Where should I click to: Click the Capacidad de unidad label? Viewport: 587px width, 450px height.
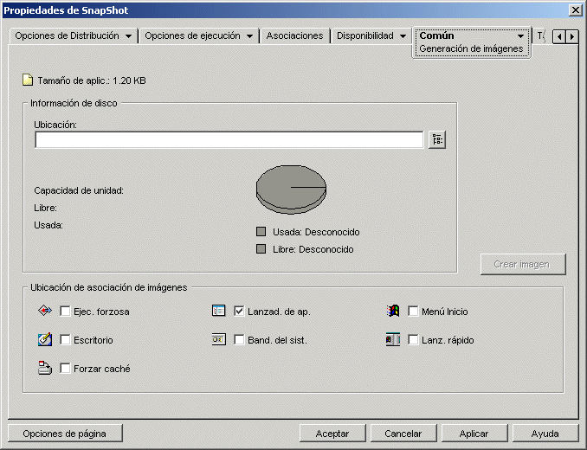tap(79, 190)
